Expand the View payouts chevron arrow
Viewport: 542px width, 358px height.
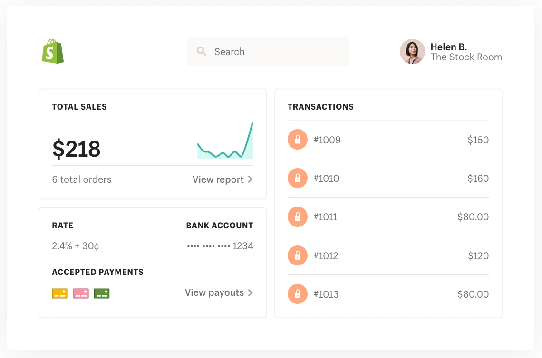point(250,292)
